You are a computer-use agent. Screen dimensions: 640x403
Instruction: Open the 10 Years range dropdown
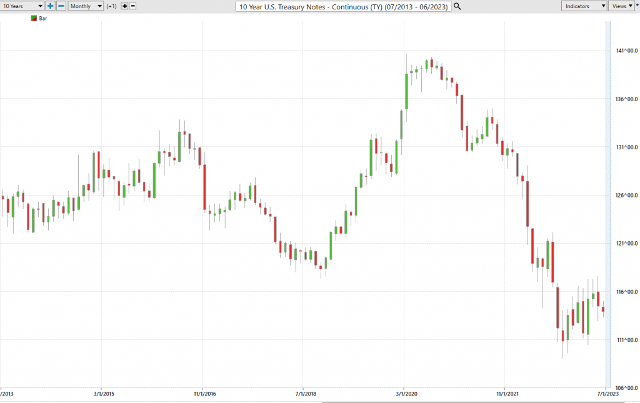[x=22, y=6]
